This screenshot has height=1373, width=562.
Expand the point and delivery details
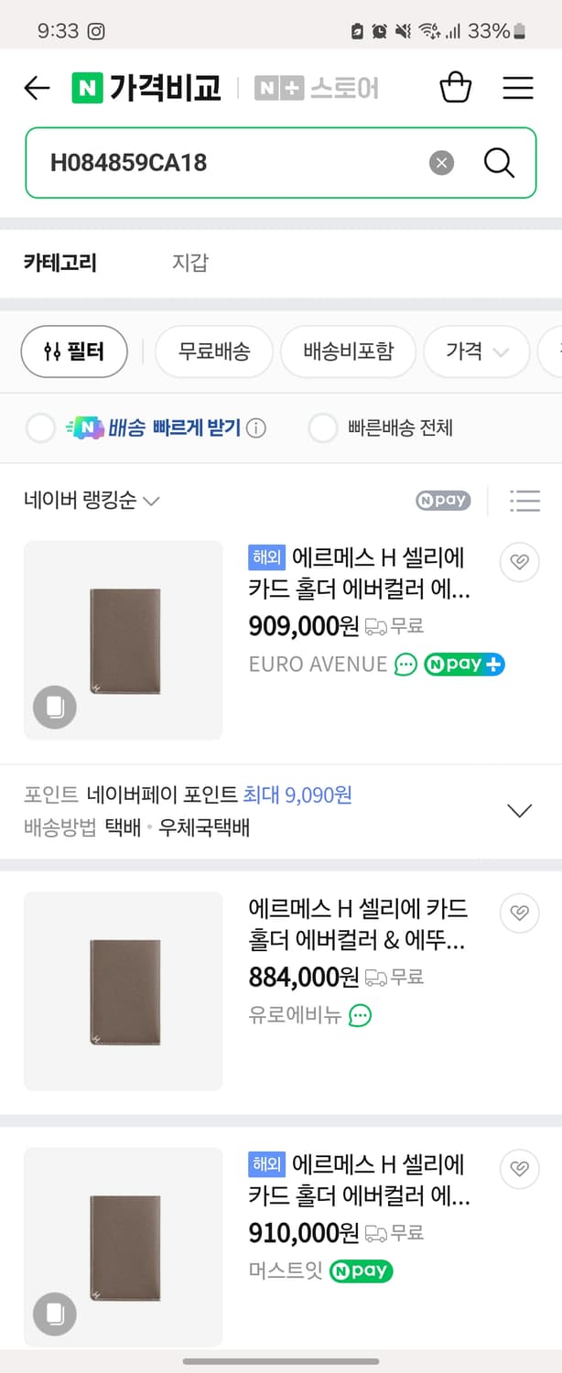519,811
